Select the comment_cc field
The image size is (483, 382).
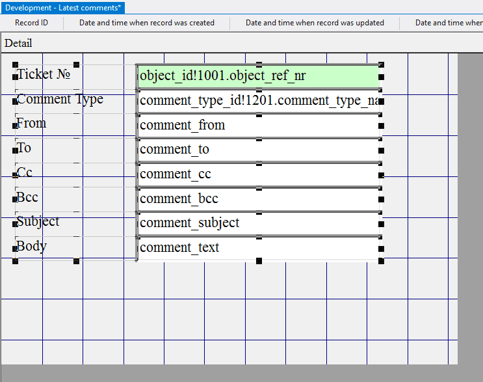point(259,174)
